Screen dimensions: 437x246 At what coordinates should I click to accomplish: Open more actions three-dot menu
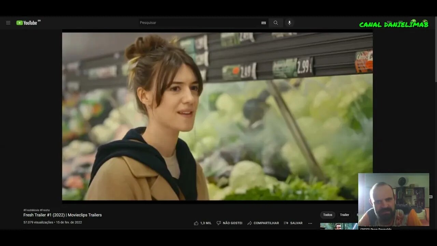point(310,223)
